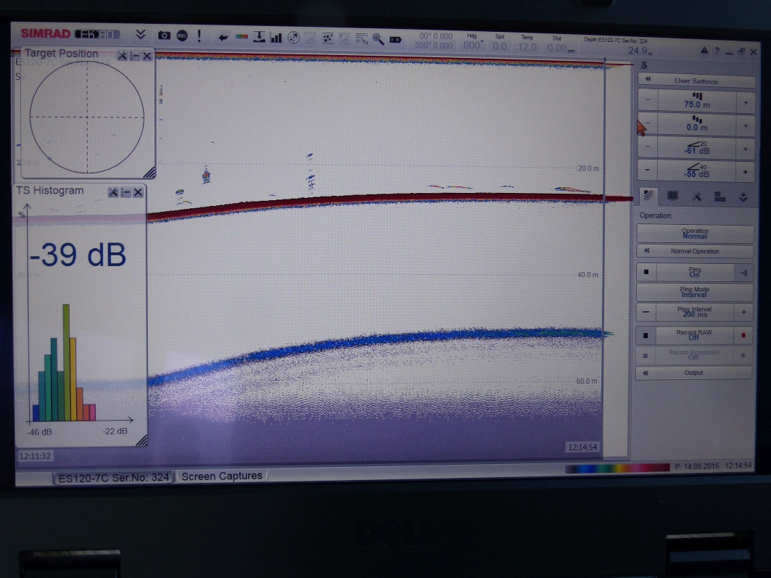Click the Normal Operation button
771x578 pixels.
694,251
